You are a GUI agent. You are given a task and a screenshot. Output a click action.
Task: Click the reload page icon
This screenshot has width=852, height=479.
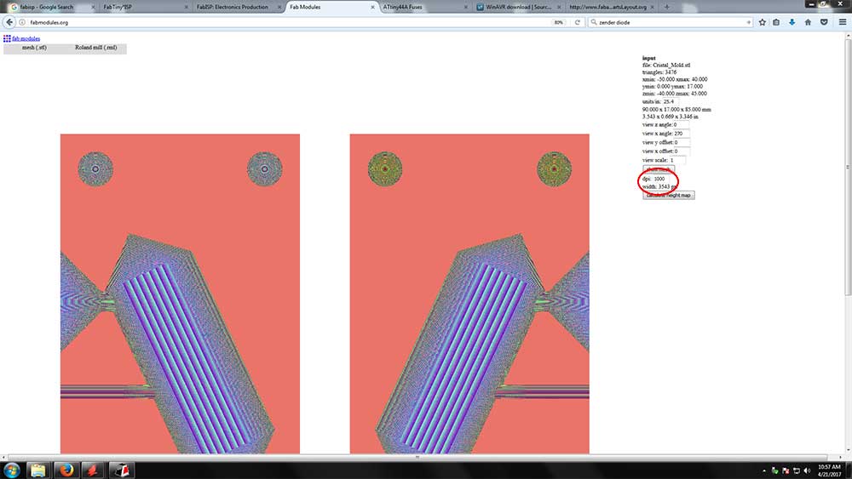[x=577, y=22]
